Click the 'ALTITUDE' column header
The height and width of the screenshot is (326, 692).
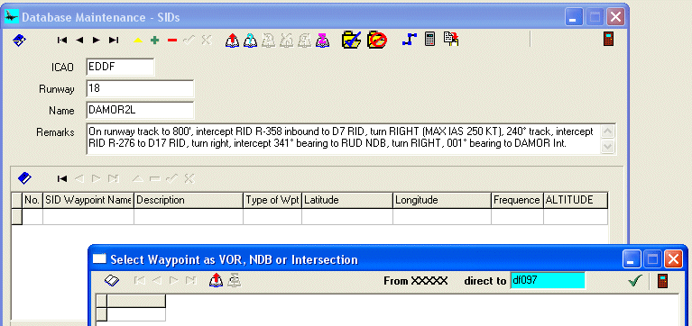[x=576, y=200]
